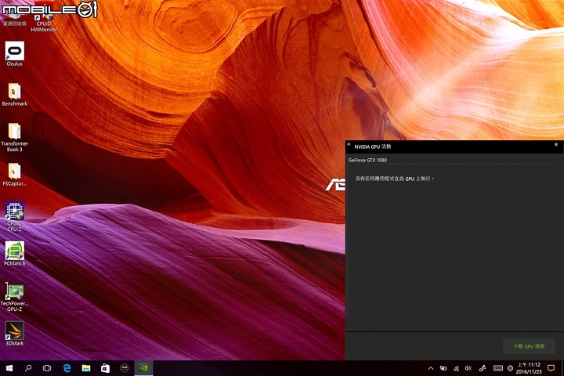
Task: Open Action Center notifications icon
Action: pos(551,368)
